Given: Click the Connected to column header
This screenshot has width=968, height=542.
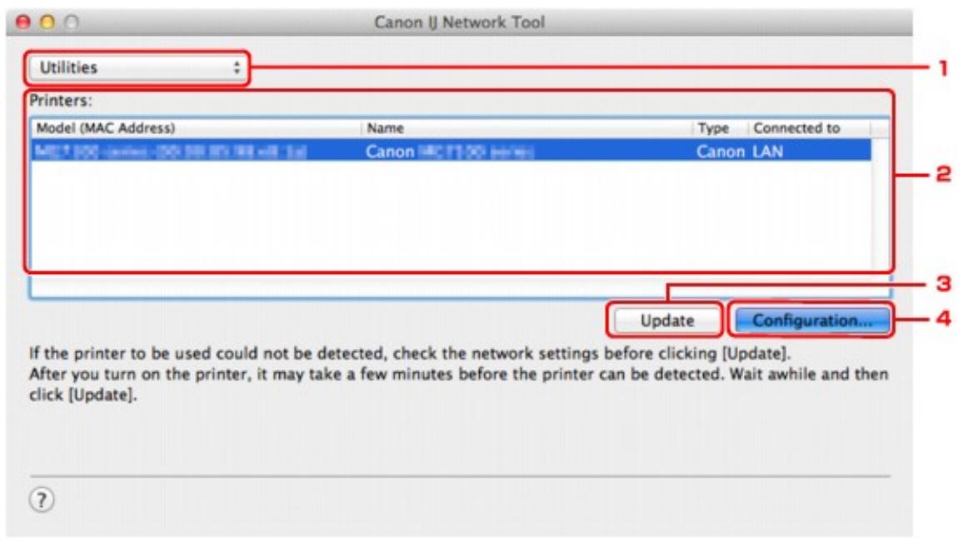Looking at the screenshot, I should pos(809,127).
